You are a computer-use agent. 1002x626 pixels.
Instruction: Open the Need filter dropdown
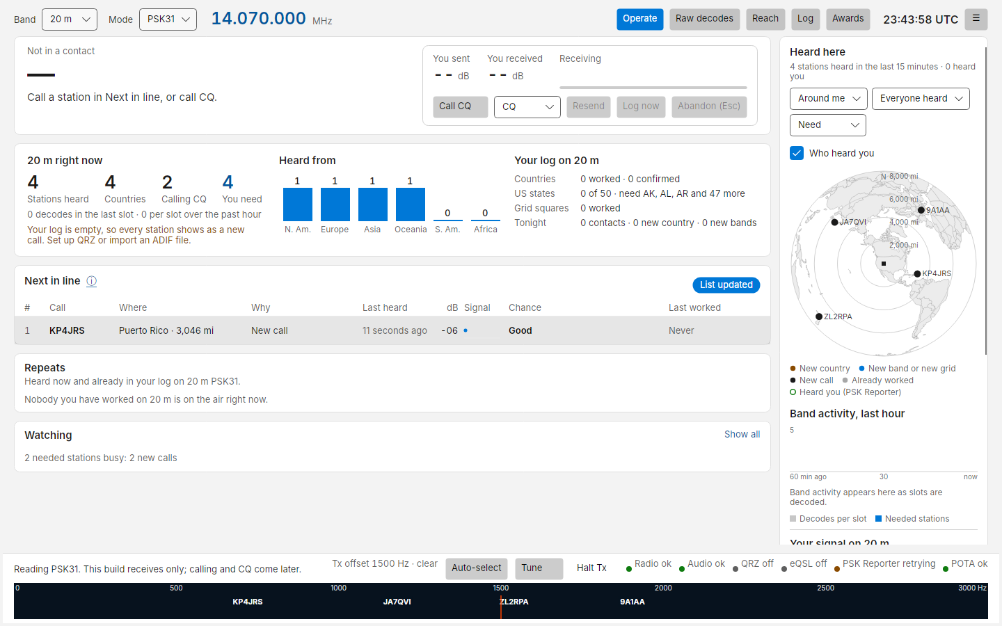[x=828, y=125]
